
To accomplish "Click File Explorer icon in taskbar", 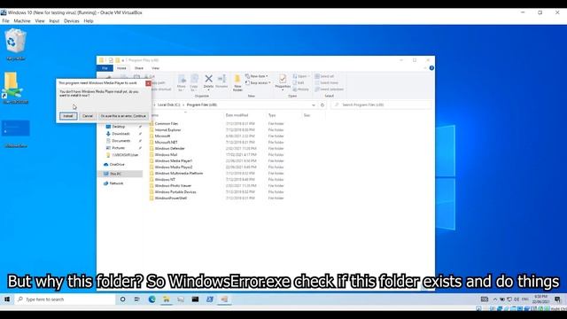I will click(167, 300).
